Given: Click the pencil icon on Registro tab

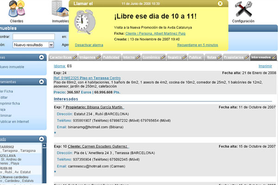Looking at the screenshot, I should (x=183, y=57).
